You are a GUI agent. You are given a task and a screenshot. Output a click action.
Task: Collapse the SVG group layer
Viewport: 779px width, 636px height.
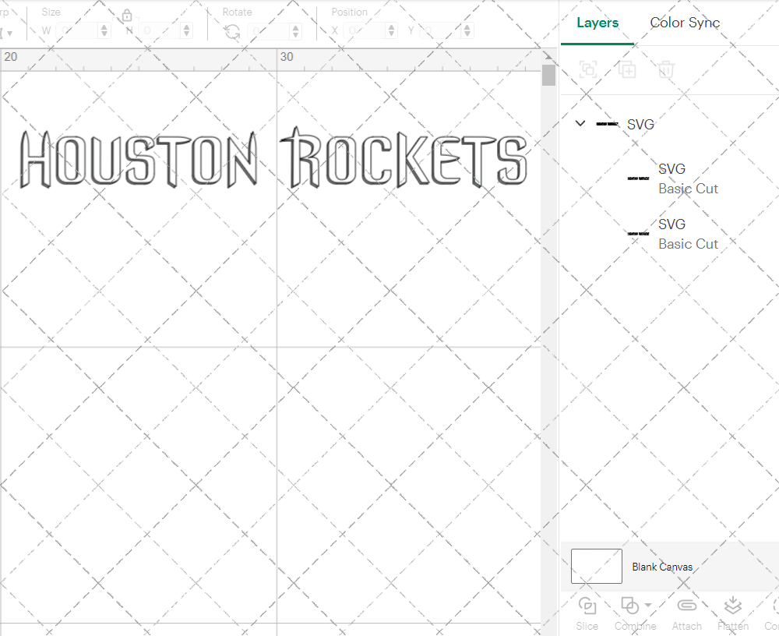click(x=580, y=123)
